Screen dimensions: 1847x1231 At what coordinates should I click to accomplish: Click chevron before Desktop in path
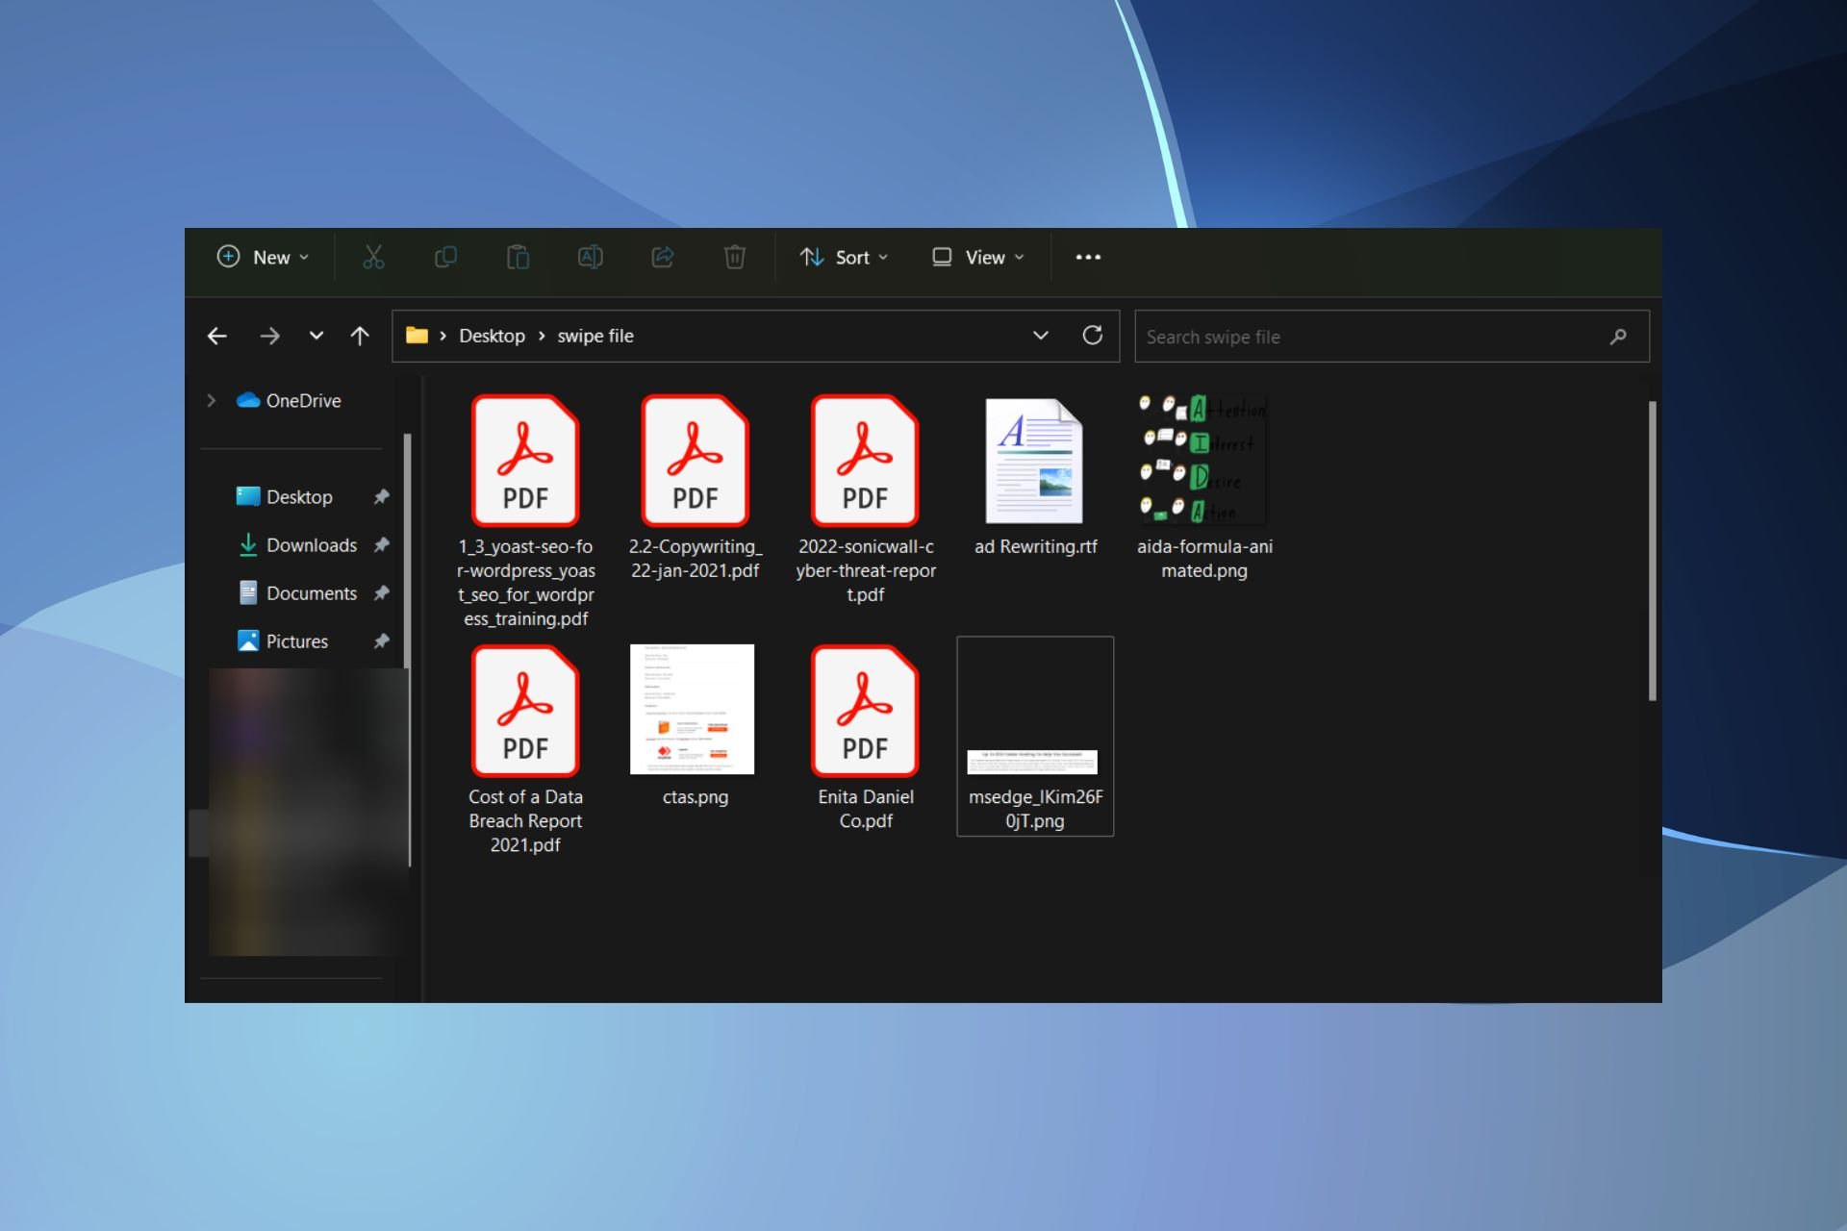click(x=443, y=336)
